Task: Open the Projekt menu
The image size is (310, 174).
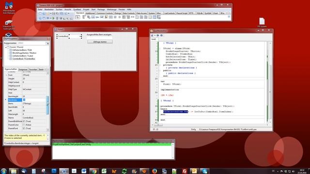Action: click(86, 10)
